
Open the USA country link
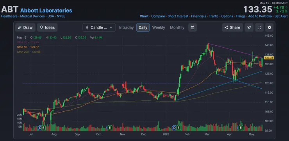(51, 16)
